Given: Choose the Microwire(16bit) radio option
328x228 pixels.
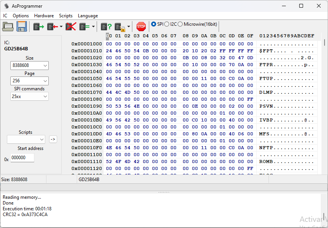Looking at the screenshot, I should [x=180, y=24].
